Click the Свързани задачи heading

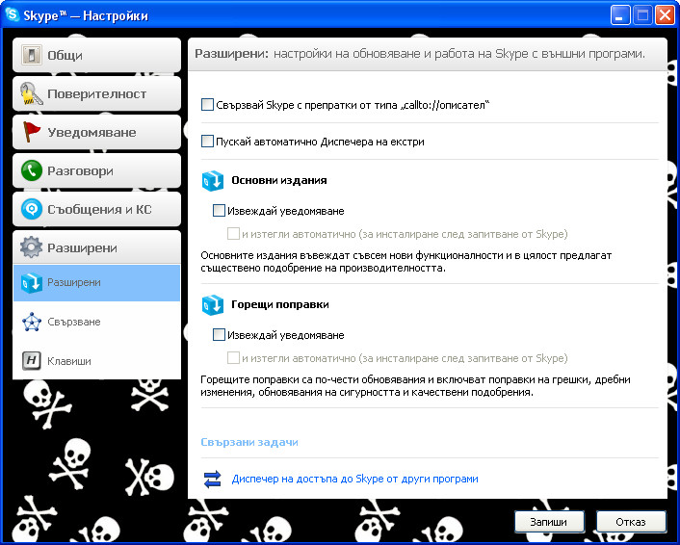(x=249, y=442)
